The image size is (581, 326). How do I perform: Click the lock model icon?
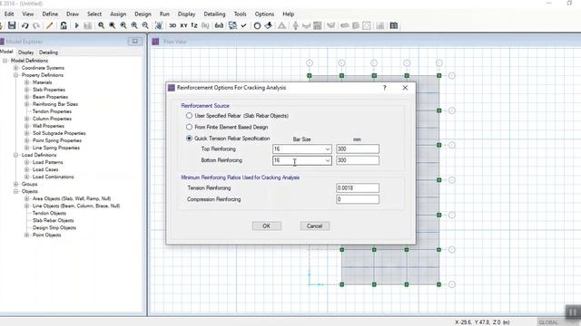coord(64,25)
